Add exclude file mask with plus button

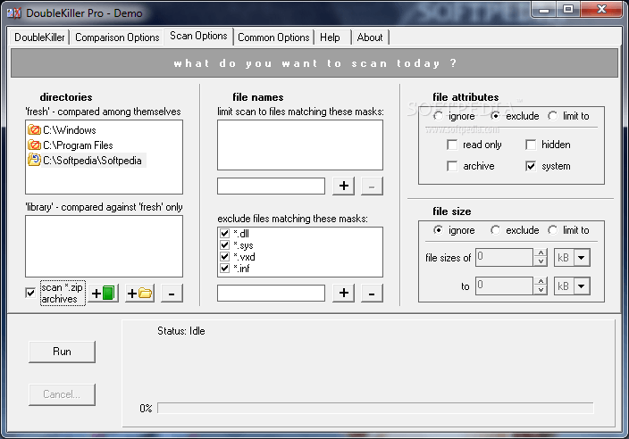pyautogui.click(x=343, y=294)
